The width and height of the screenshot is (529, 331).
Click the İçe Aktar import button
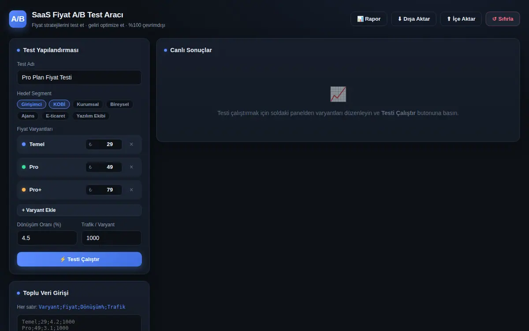pos(461,19)
